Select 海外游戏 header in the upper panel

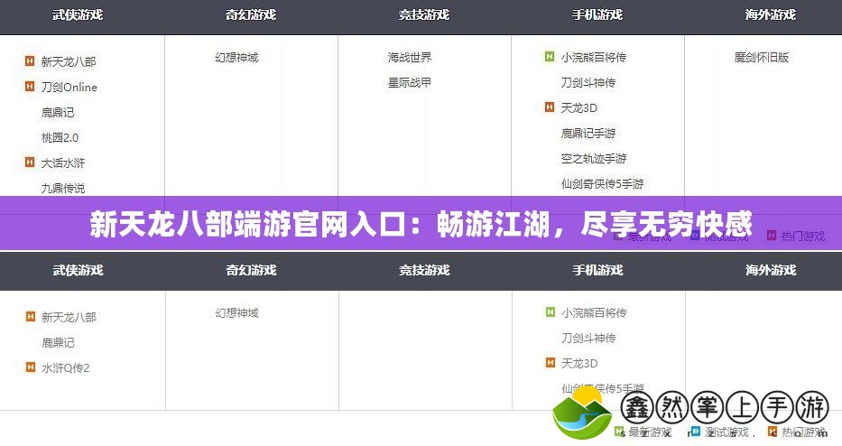[770, 15]
